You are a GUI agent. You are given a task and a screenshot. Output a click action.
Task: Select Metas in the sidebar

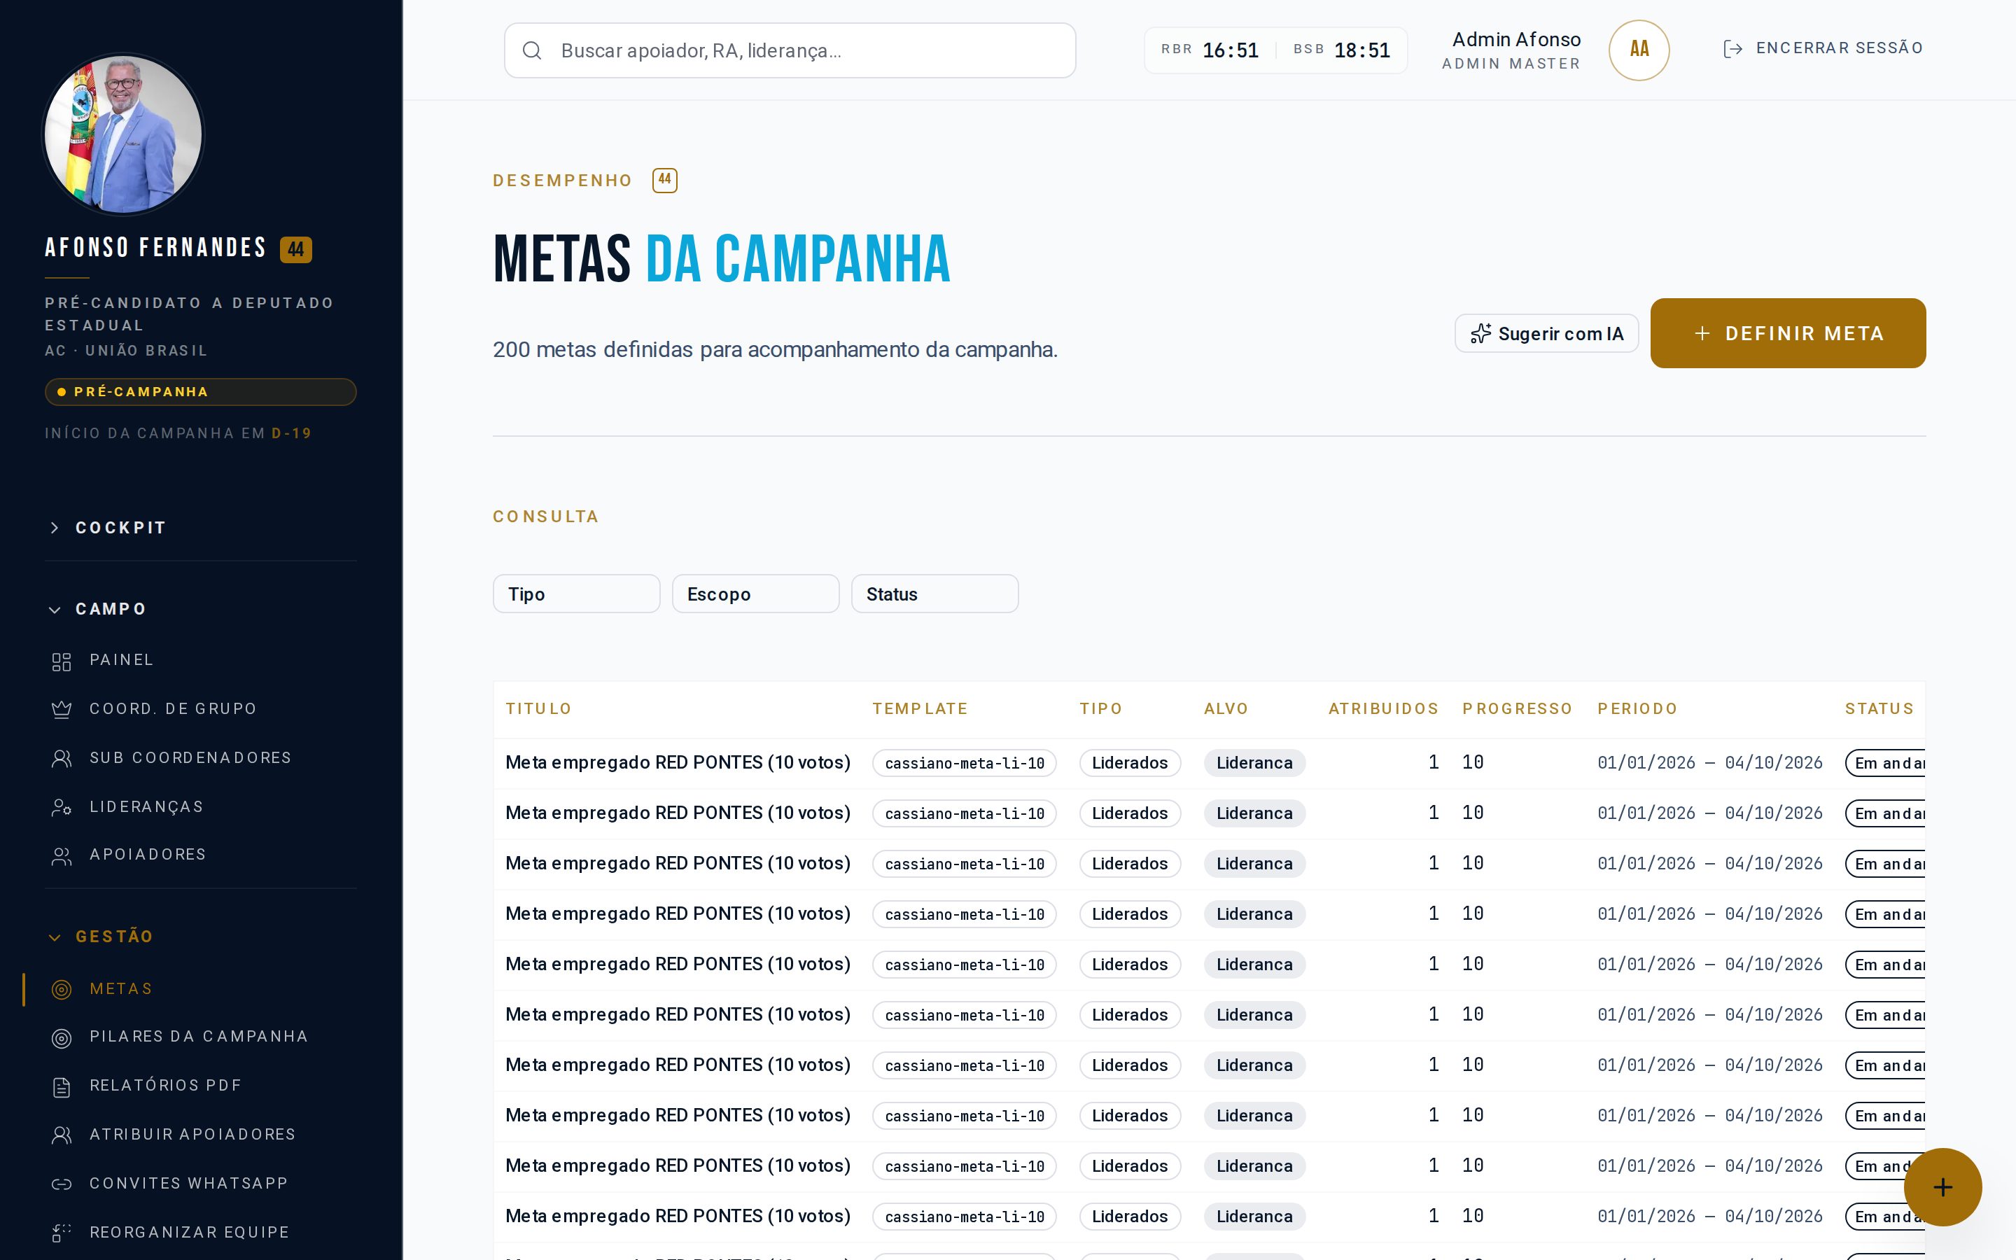122,989
